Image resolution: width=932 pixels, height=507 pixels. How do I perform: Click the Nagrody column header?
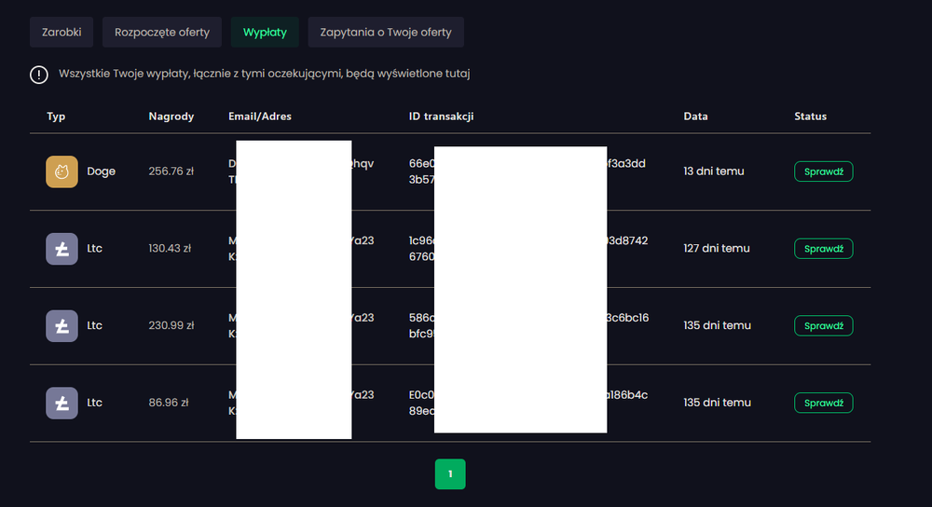tap(171, 116)
